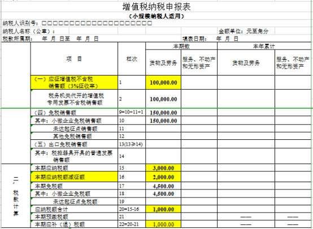Viewport: 313px width, 229px height.
Task: Click the 货物及劳务 header under 本期数
Action: (x=163, y=63)
